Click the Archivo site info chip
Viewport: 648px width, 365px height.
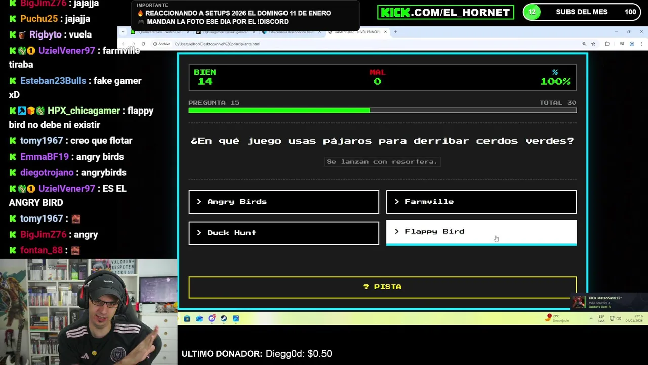click(x=161, y=44)
